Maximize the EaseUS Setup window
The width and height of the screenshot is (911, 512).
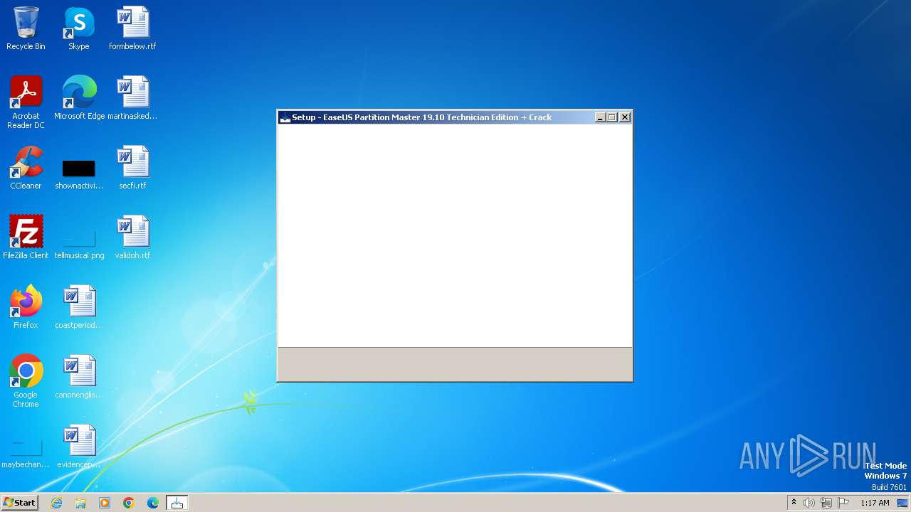612,117
